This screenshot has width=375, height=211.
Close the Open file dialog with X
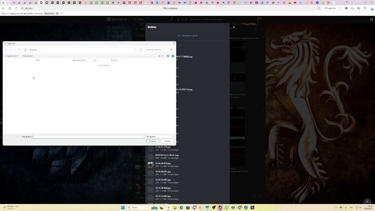coord(174,43)
